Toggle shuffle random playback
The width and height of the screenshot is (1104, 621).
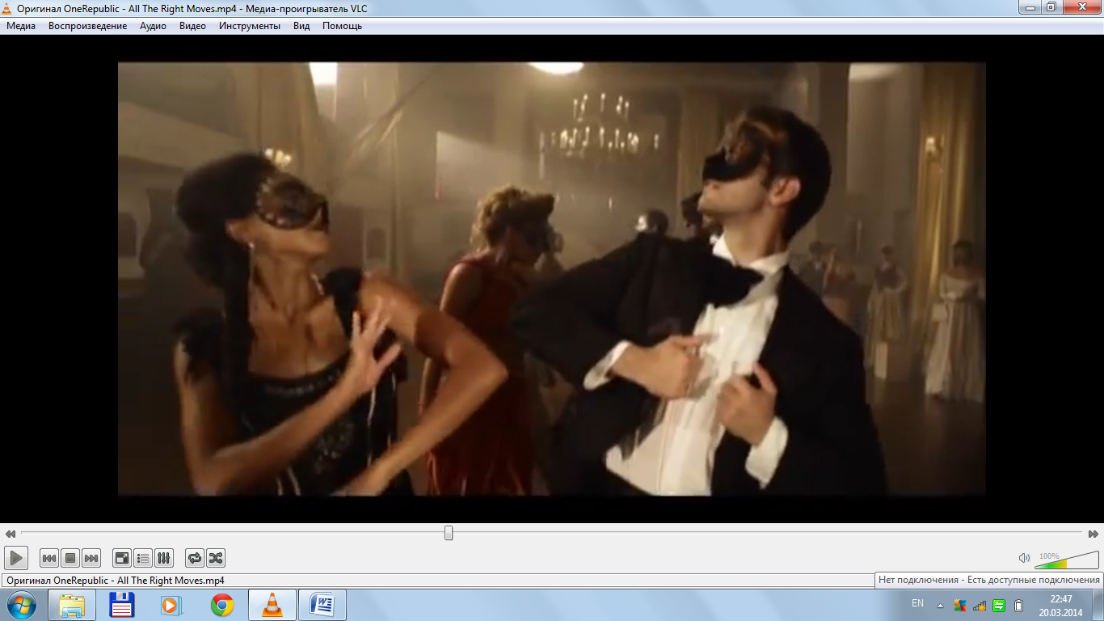[216, 558]
